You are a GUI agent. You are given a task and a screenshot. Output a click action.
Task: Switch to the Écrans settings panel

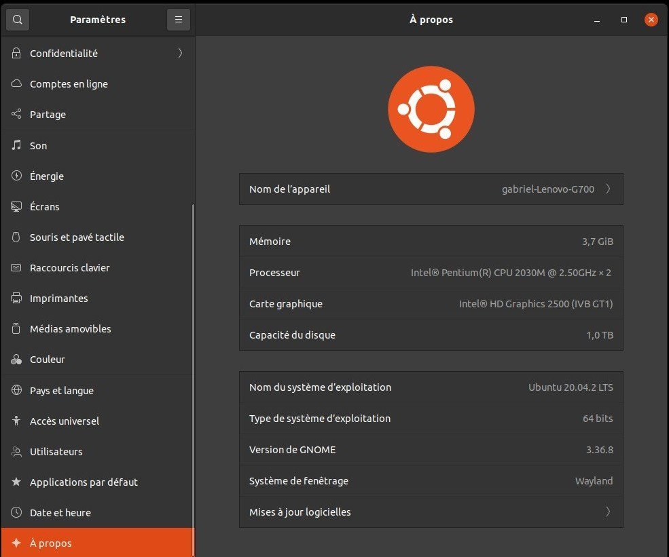tap(45, 206)
